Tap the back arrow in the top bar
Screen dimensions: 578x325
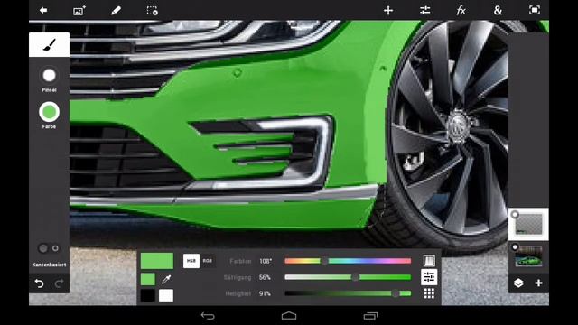[43, 10]
